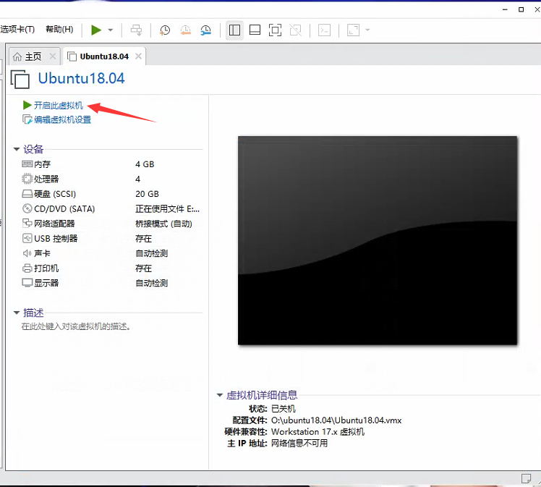Open the snapshot manager wrench icon
541x487 pixels.
pyautogui.click(x=206, y=30)
